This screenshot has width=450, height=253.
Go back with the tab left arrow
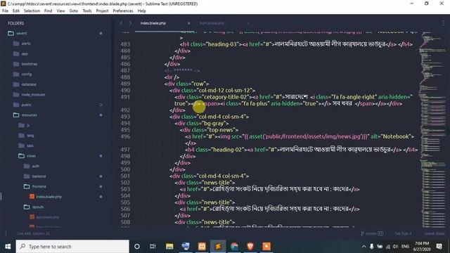coord(122,23)
